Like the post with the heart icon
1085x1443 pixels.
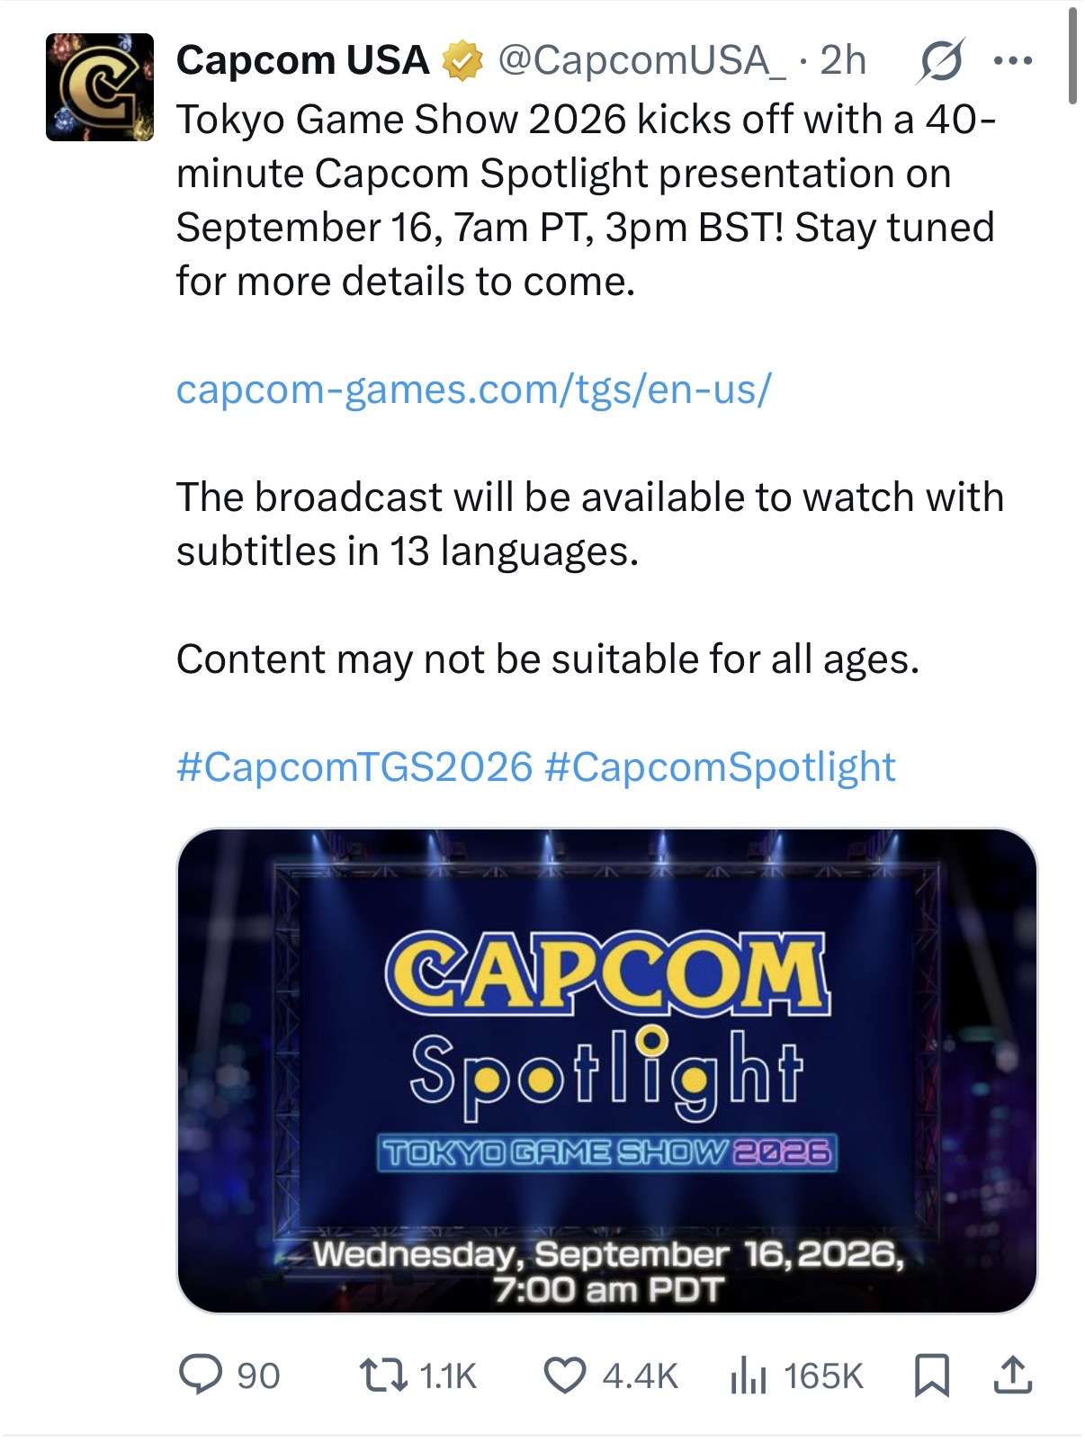coord(565,1376)
